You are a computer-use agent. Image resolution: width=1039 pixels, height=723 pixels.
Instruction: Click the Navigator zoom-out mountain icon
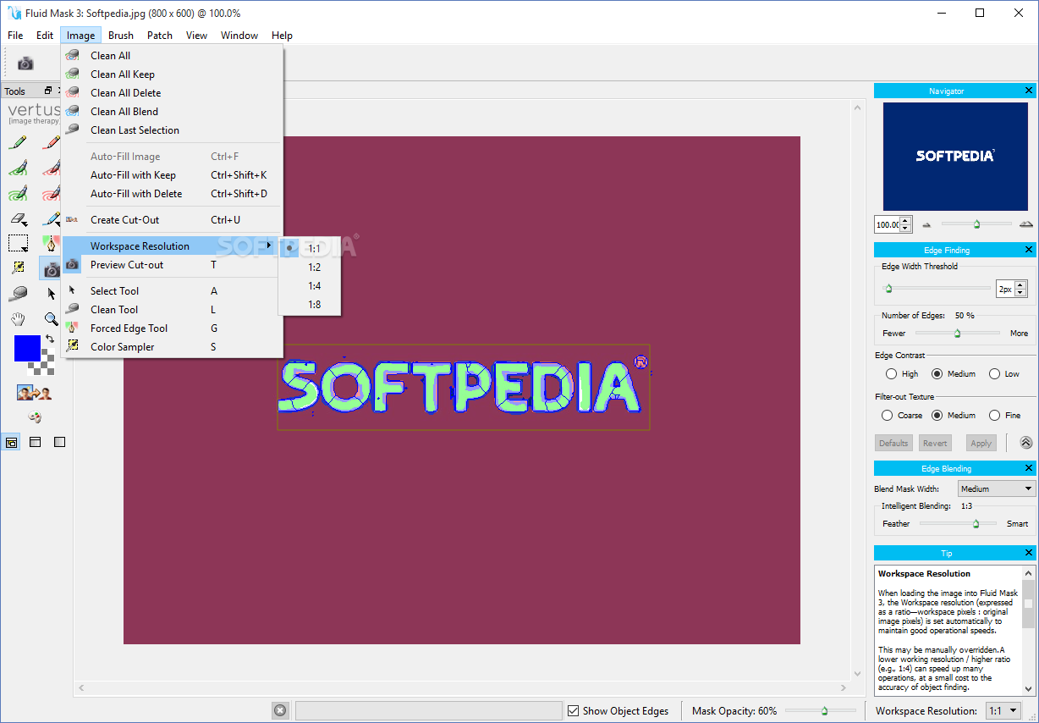click(926, 224)
